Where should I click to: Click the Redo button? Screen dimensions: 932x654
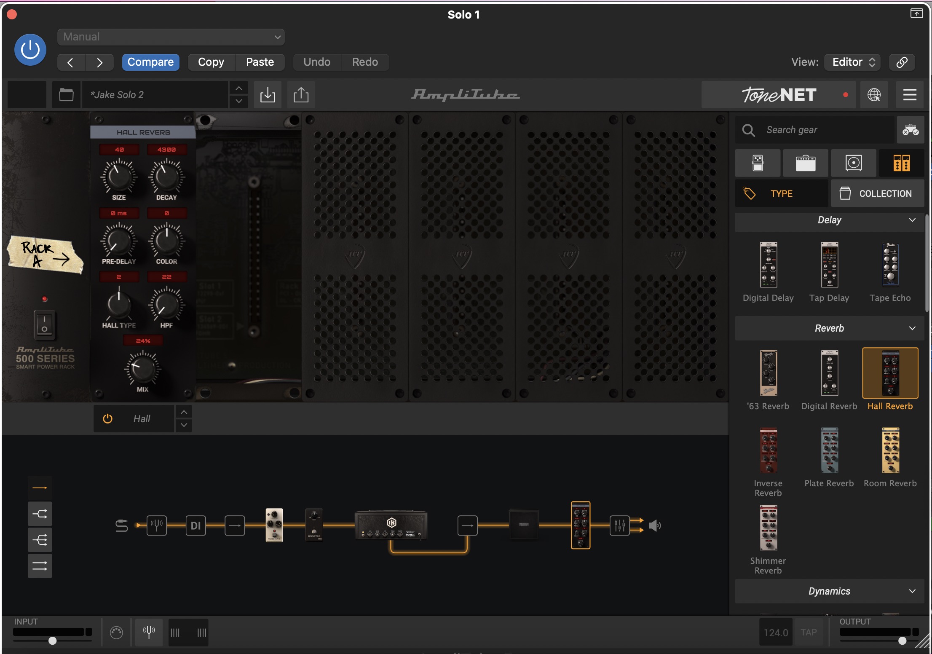(365, 62)
